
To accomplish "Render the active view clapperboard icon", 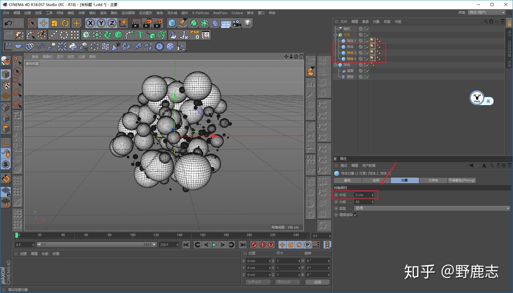I will click(x=136, y=23).
